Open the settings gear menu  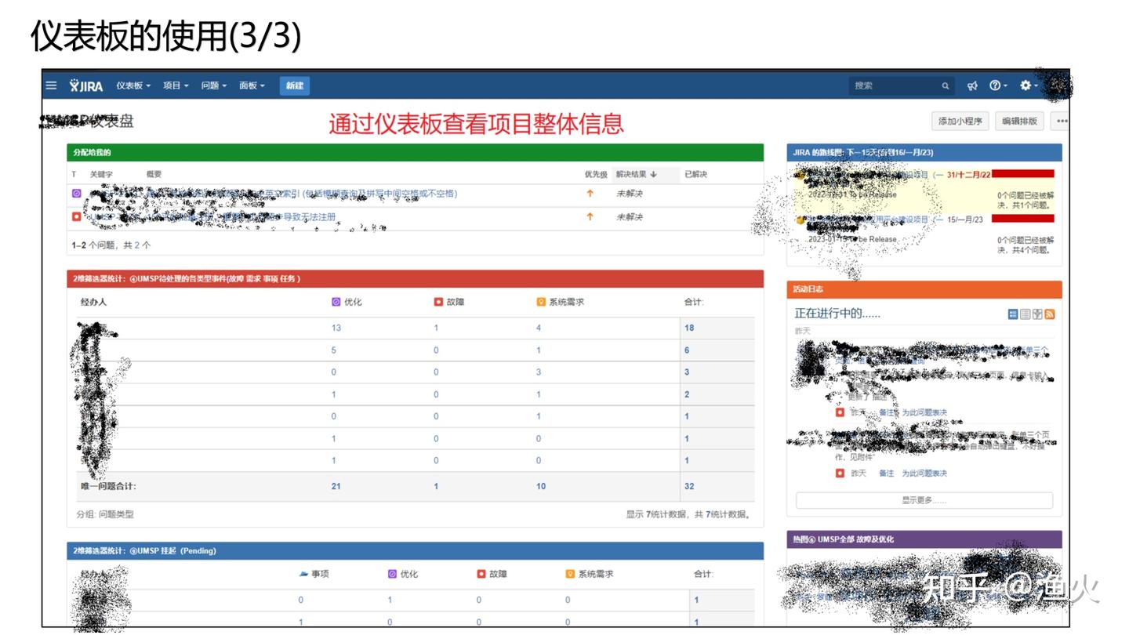click(x=1026, y=85)
